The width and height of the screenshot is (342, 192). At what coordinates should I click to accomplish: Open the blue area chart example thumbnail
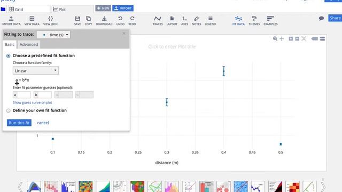coord(34,187)
